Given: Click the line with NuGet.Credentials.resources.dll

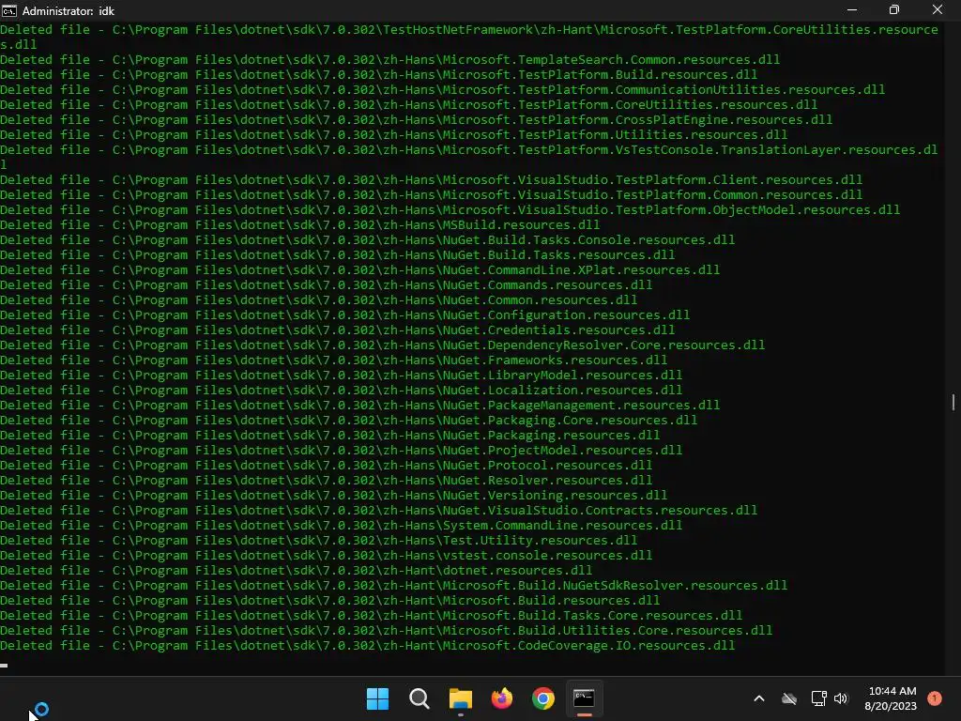Looking at the screenshot, I should 338,330.
